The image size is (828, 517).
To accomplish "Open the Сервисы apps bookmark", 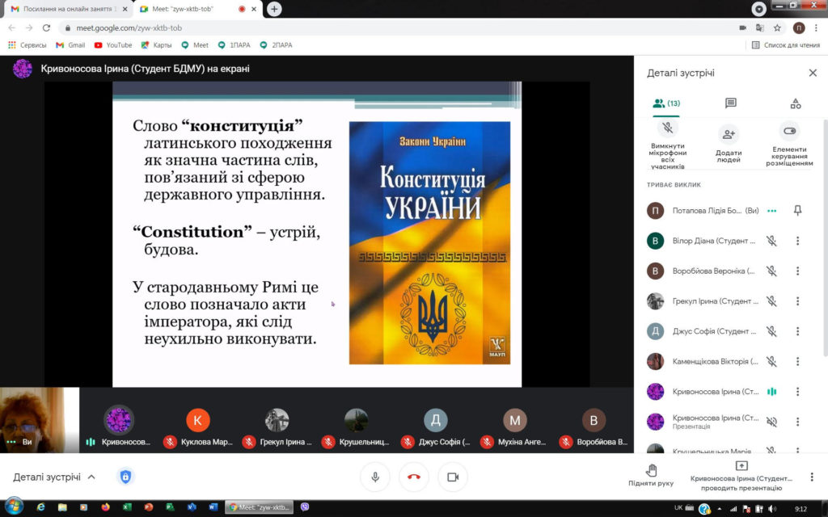I will point(27,45).
